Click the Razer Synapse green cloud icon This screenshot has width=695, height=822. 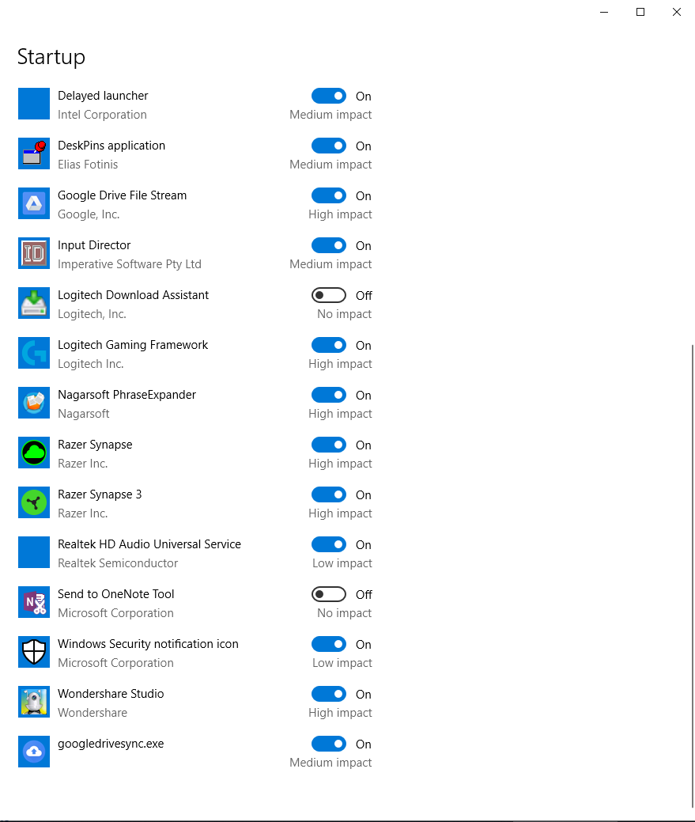click(34, 453)
